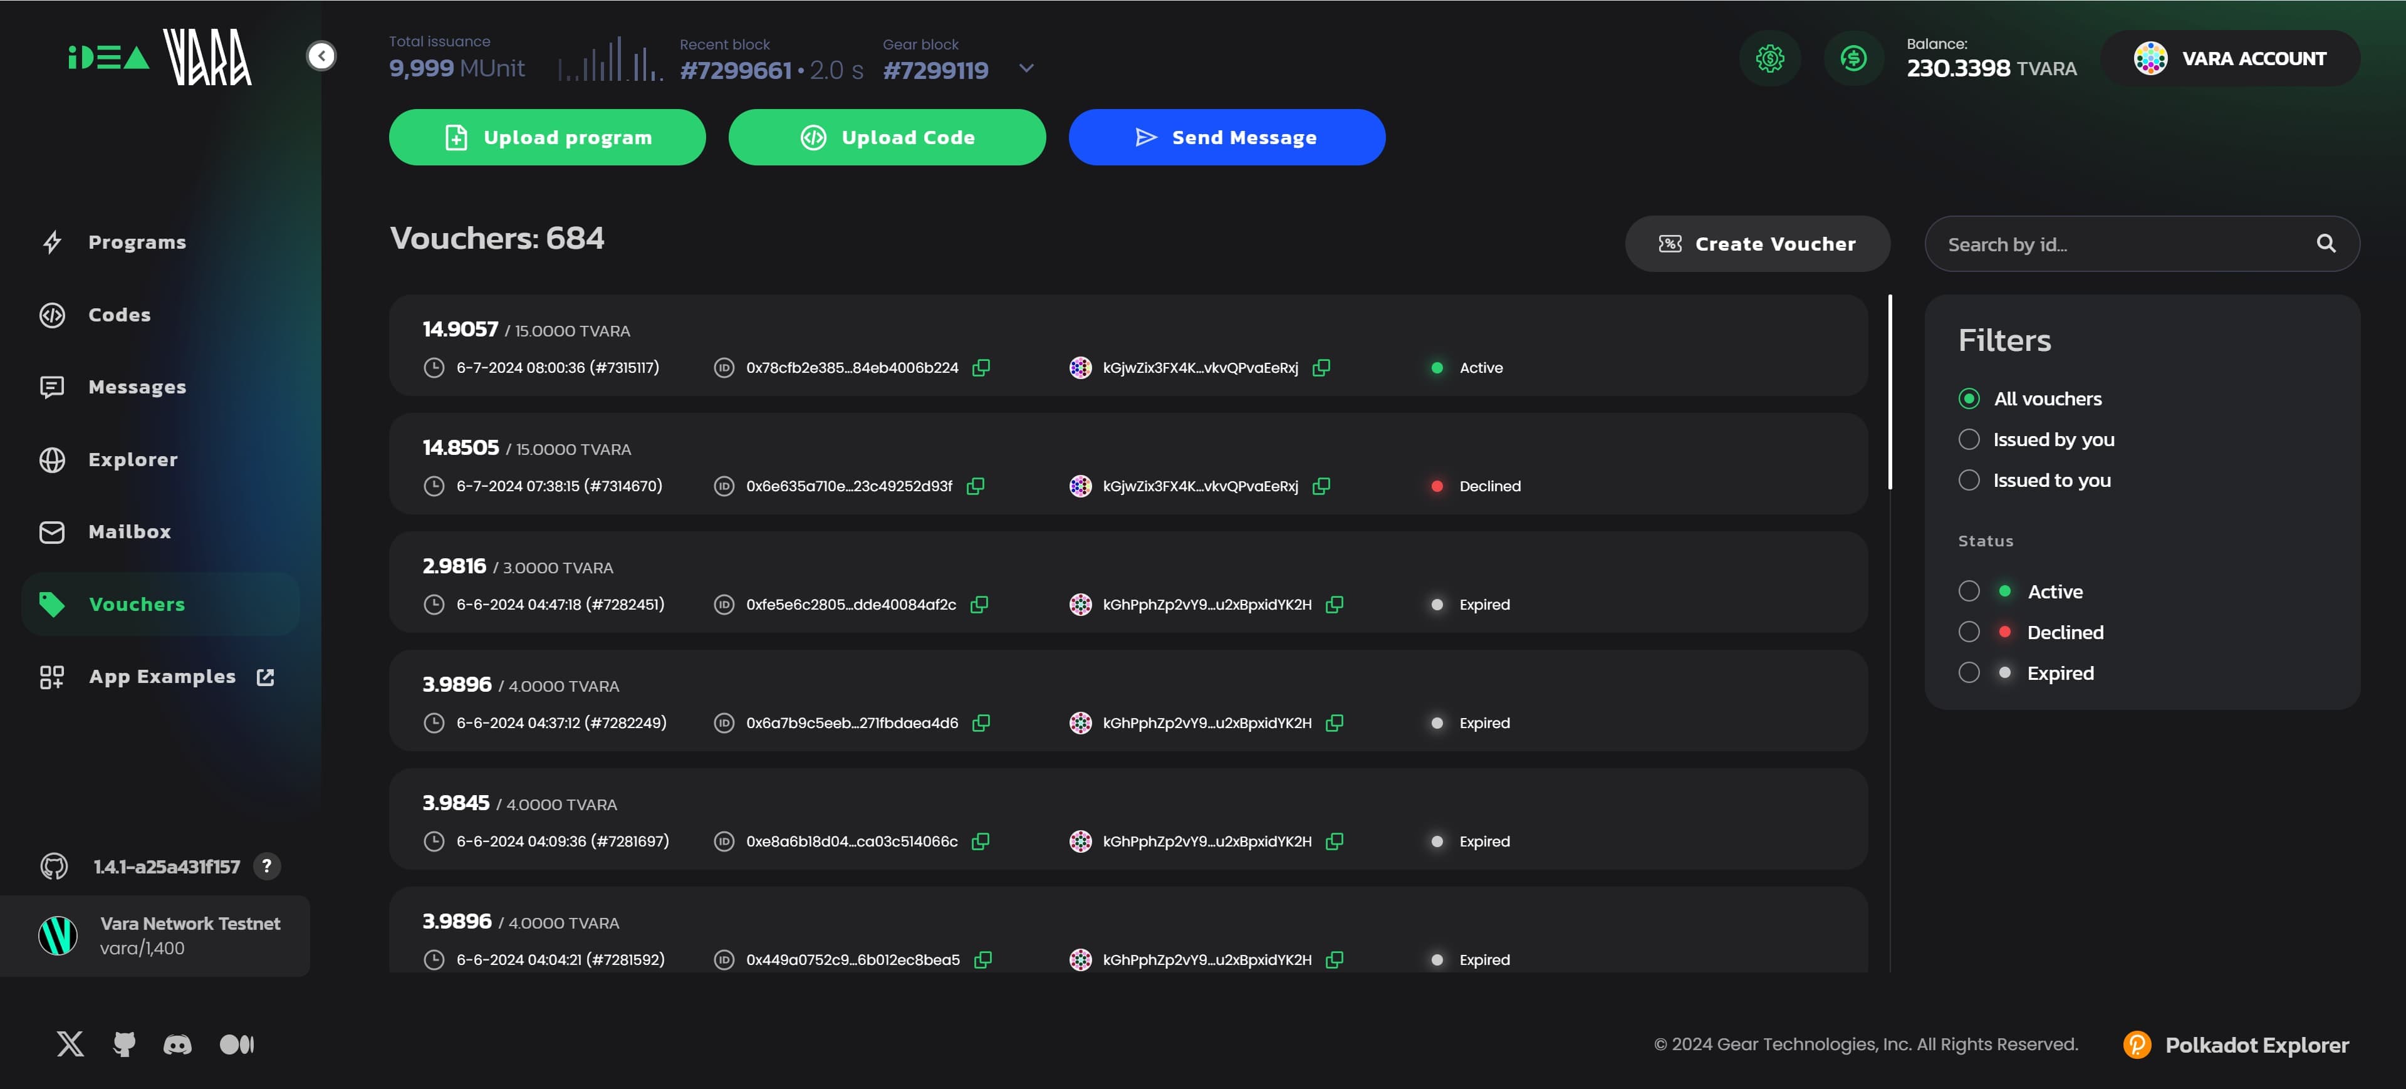
Task: Copy address of the Declined voucher's owner
Action: pos(1321,487)
